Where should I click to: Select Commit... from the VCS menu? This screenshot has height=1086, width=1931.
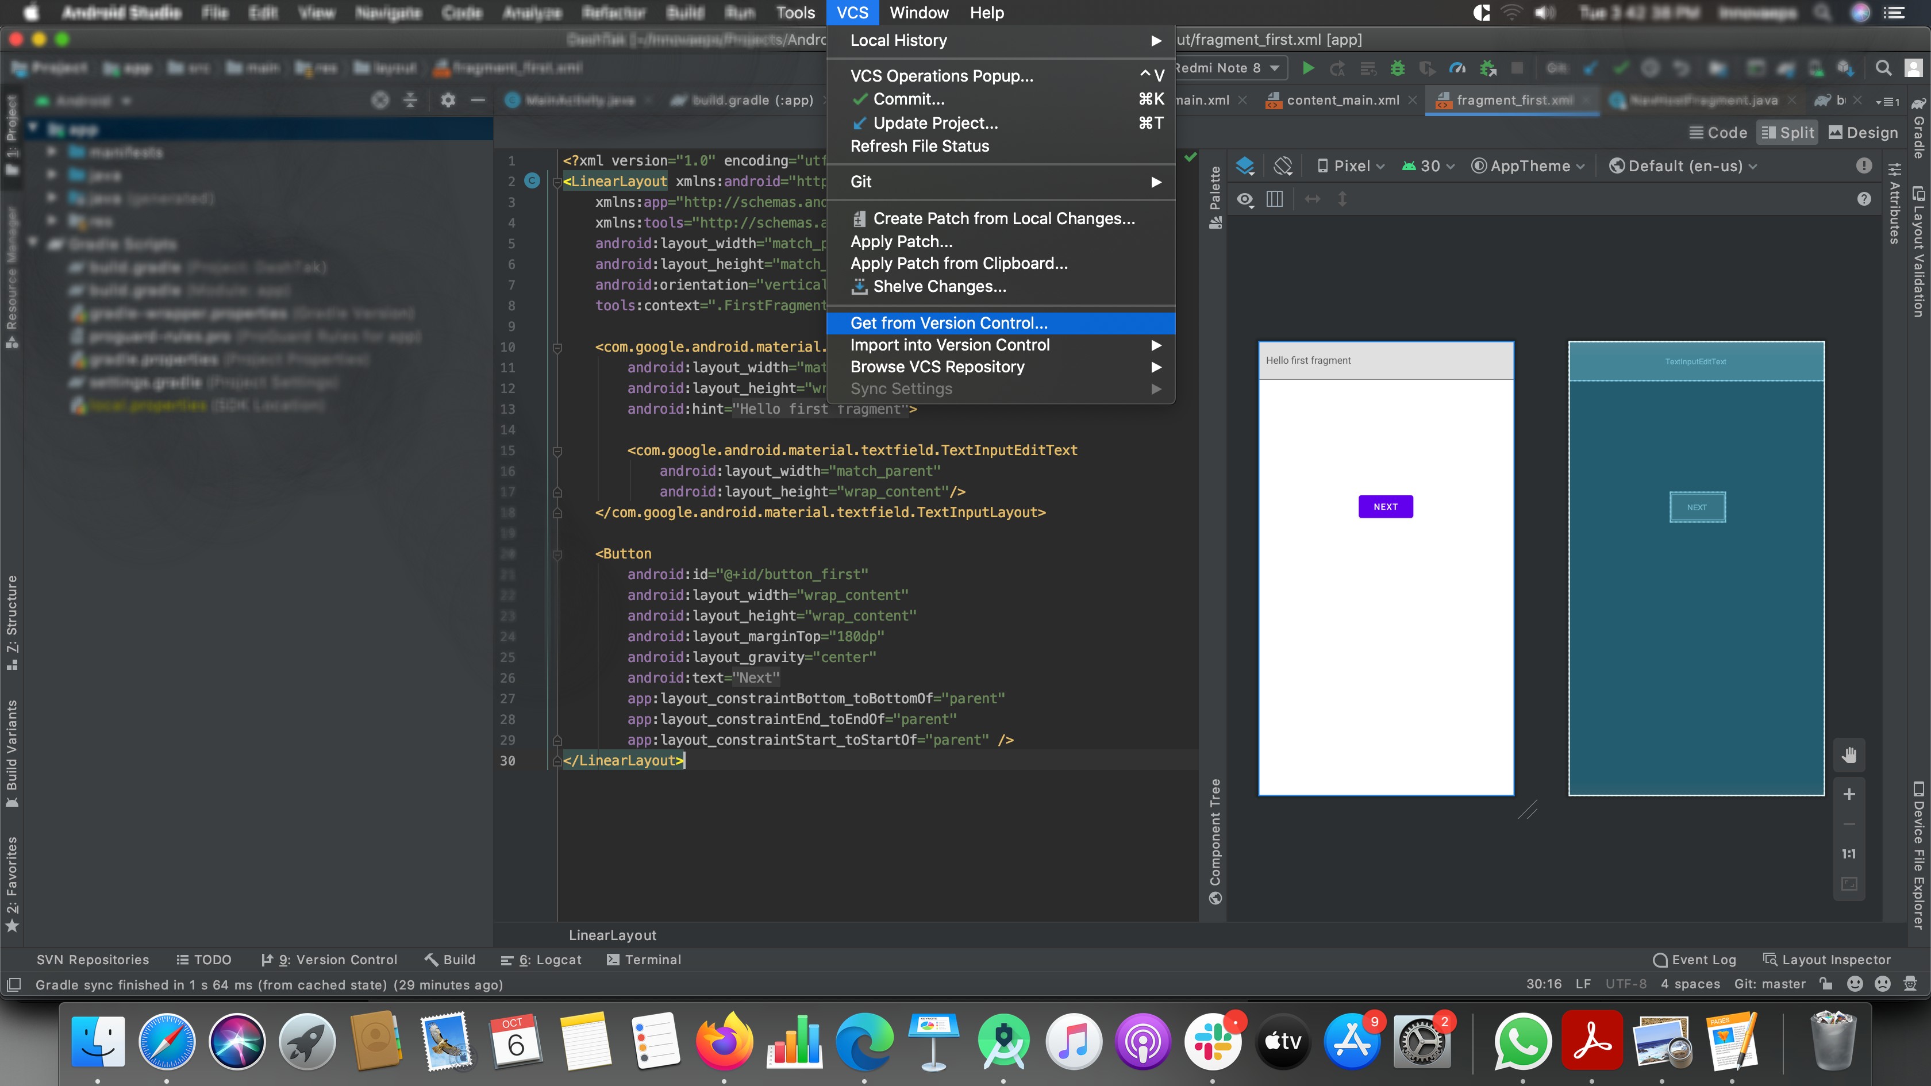pos(1001,99)
